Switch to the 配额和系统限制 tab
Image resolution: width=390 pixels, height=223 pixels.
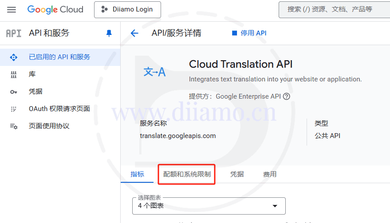(187, 174)
